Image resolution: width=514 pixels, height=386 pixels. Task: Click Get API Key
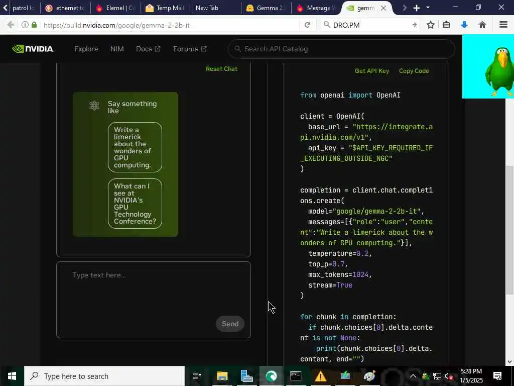[372, 71]
